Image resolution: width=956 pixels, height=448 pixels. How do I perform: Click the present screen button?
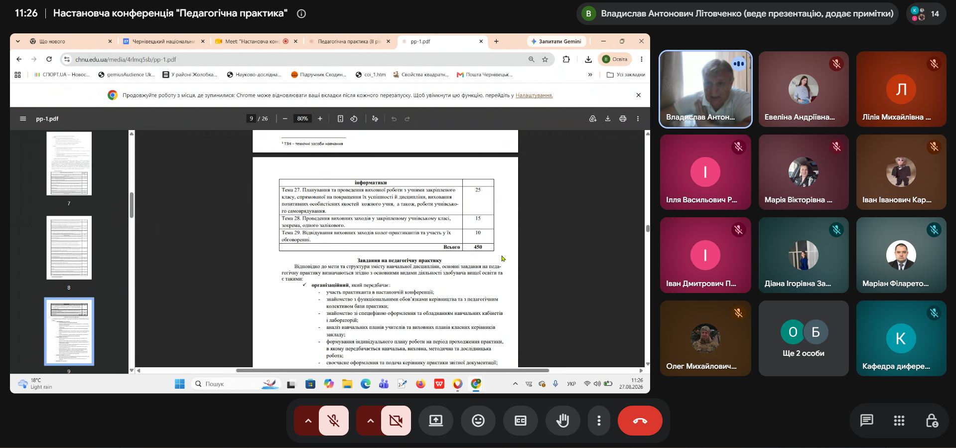pyautogui.click(x=436, y=421)
